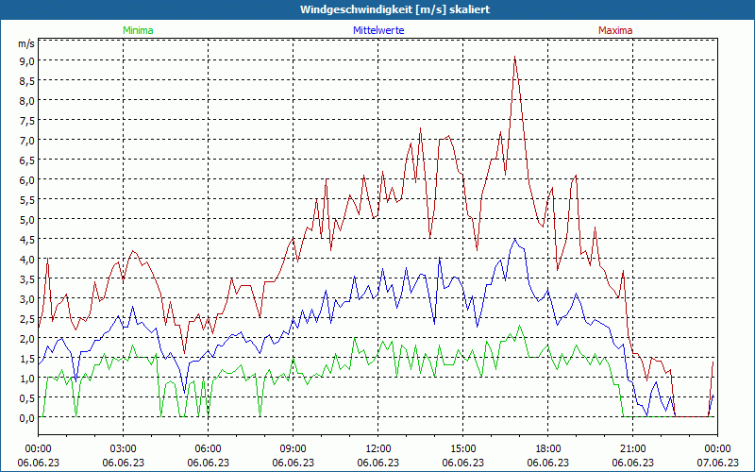Click the 21:00 time axis label

(x=632, y=449)
